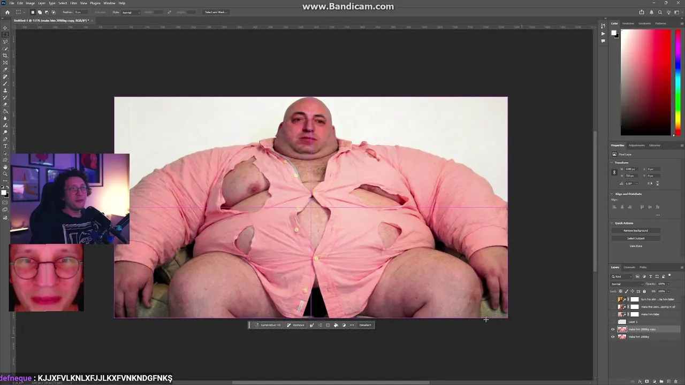Click the Generative Fill button on contextual bar
The width and height of the screenshot is (685, 385).
pyautogui.click(x=268, y=325)
